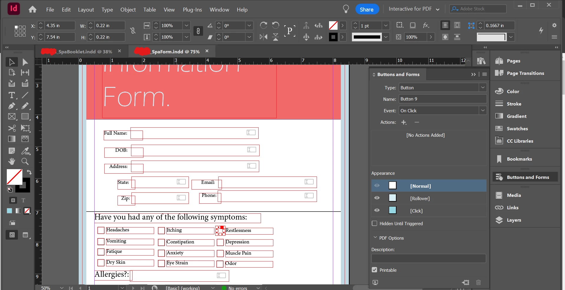Toggle visibility of the Click state
The image size is (565, 290).
click(x=377, y=210)
